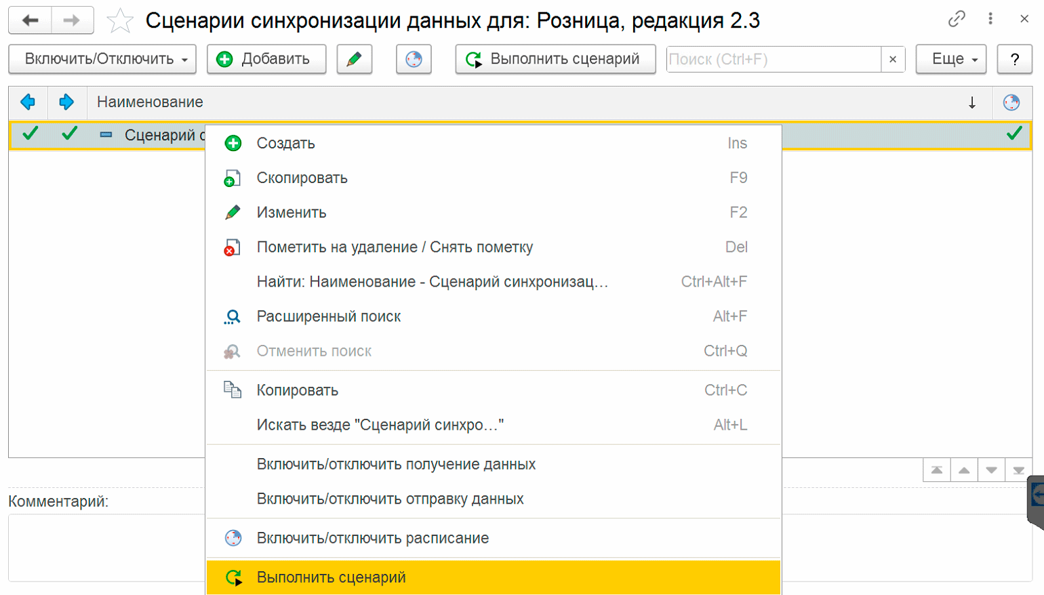Toggle data sending checkmark in scenario row
The height and width of the screenshot is (595, 1044).
(68, 134)
